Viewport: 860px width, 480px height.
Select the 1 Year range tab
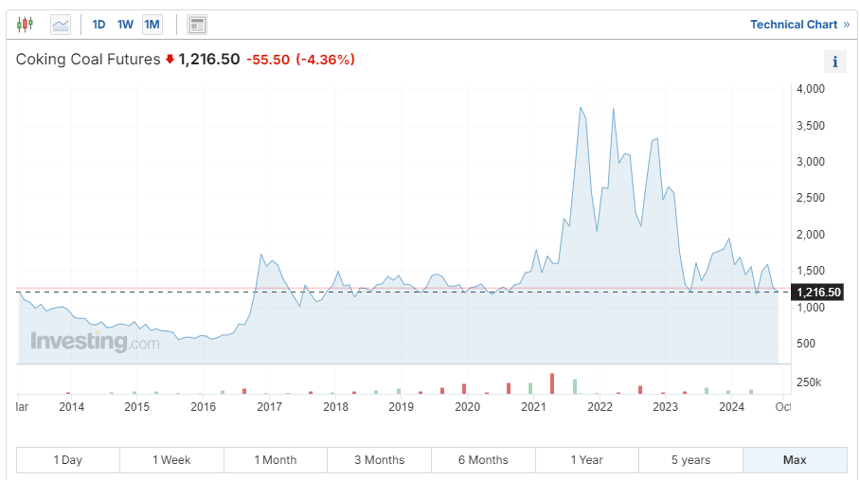[x=587, y=460]
